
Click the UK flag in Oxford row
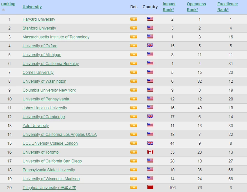(150, 45)
